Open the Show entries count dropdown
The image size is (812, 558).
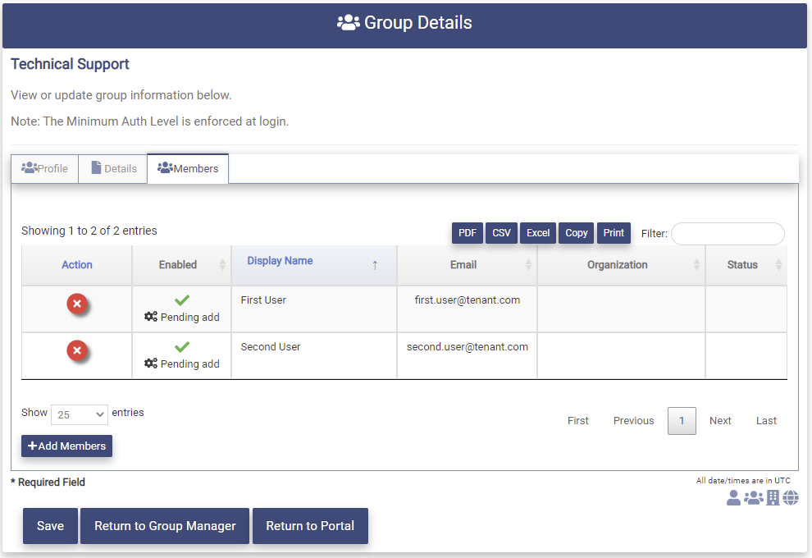click(x=79, y=414)
